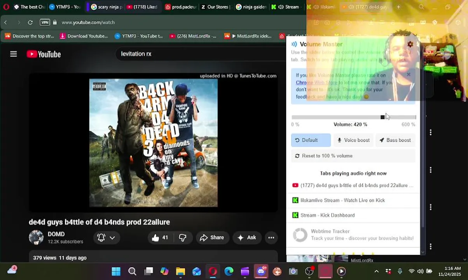Expand the subscription notification dropdown chevron
468x280 pixels.
[112, 238]
